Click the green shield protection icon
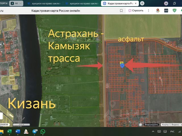The width and height of the screenshot is (182, 136). [174, 10]
